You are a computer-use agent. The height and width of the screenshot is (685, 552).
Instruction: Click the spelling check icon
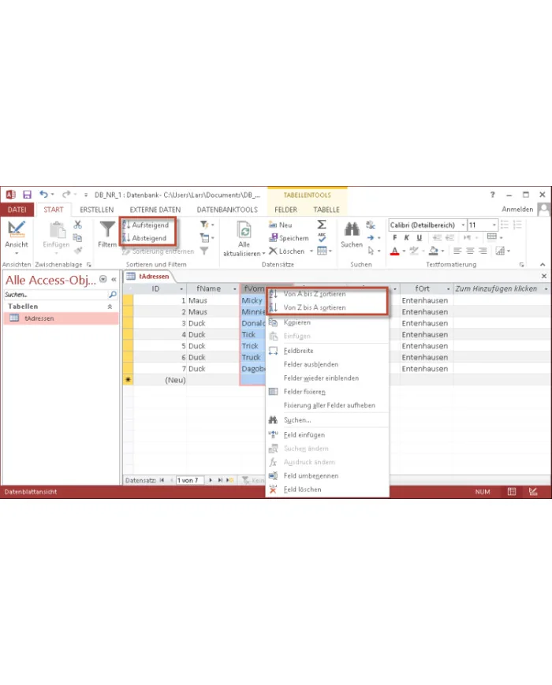[x=322, y=237]
